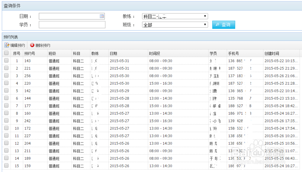The width and height of the screenshot is (302, 172).
Task: Click created time 2015-05-26 17:35... cell
Action: [x=281, y=121]
